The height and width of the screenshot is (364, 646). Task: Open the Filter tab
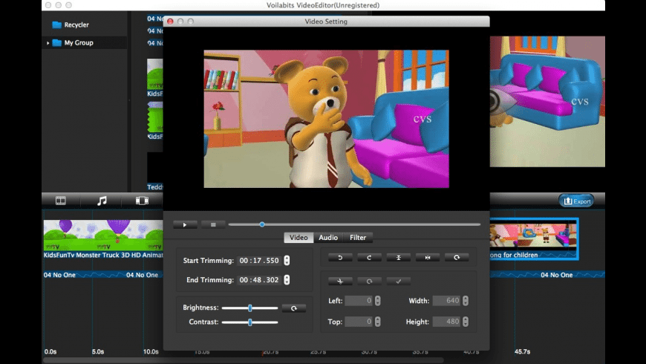[358, 238]
